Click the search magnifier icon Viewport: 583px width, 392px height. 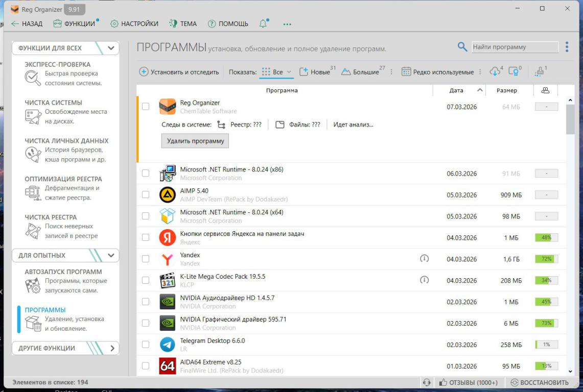tap(462, 47)
